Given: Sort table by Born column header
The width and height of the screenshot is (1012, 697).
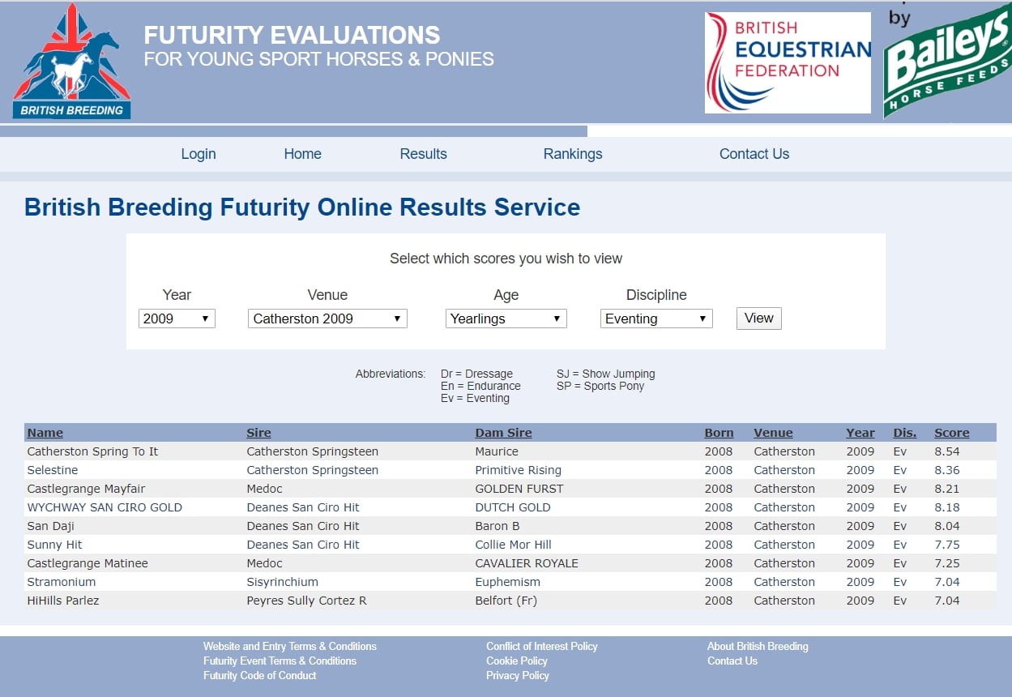Looking at the screenshot, I should click(719, 433).
